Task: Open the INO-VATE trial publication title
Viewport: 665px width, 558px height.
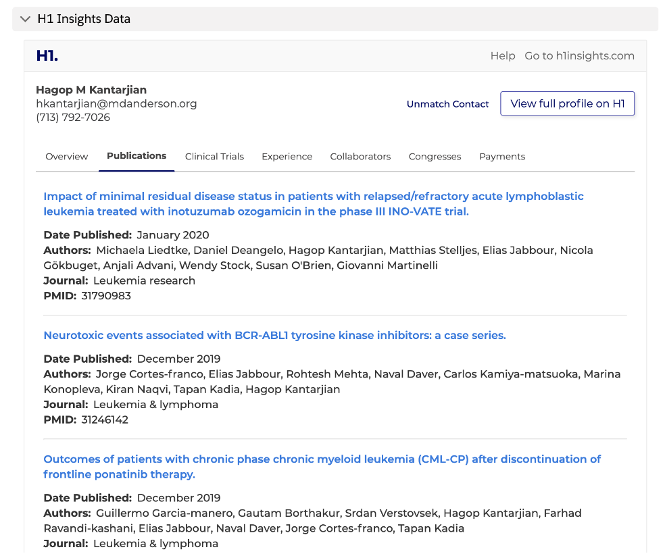Action: tap(314, 203)
